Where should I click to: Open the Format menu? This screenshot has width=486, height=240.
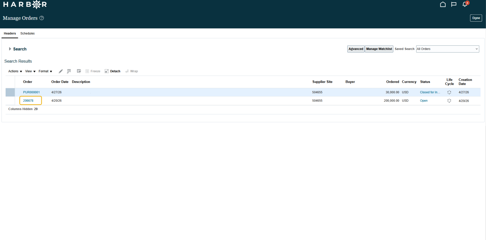click(x=45, y=71)
